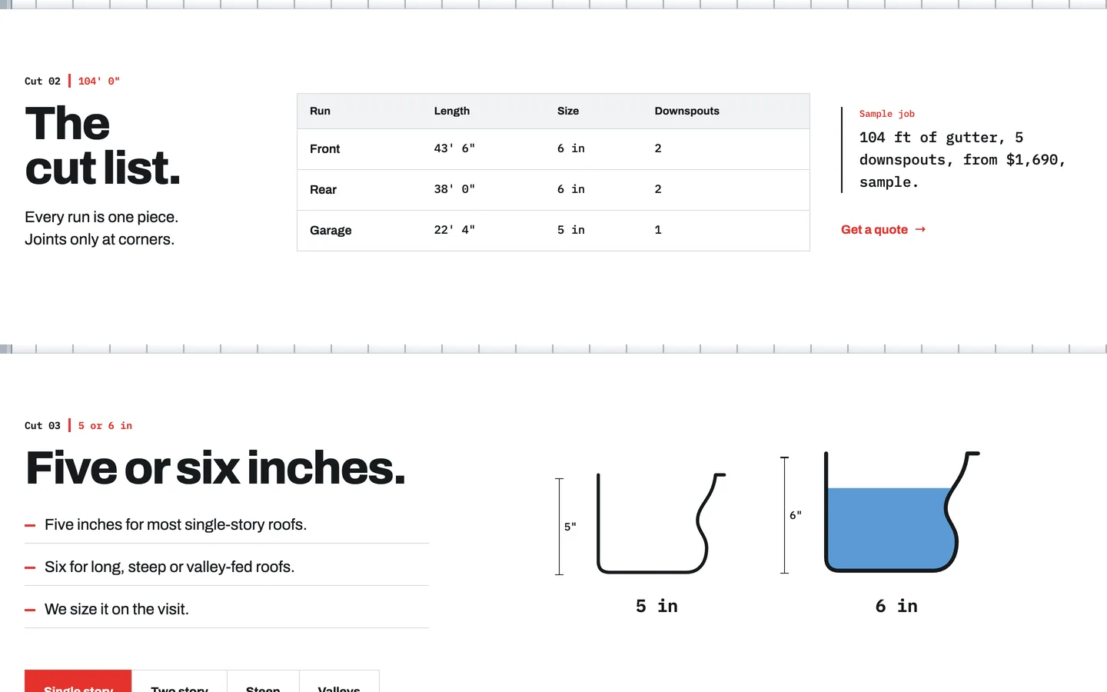Select the Front run table row
Viewport: 1107px width, 692px height.
pos(553,149)
